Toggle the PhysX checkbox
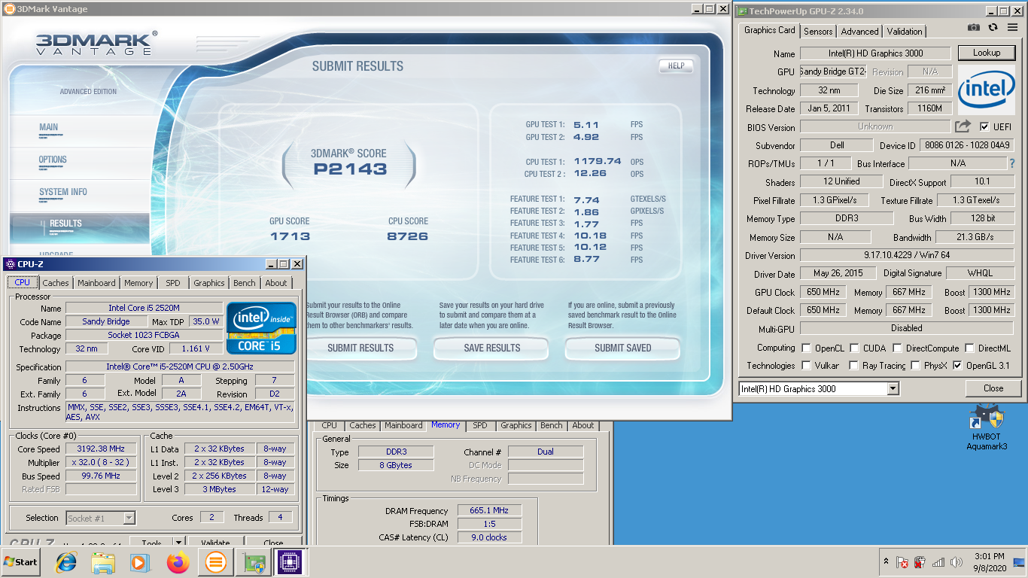The image size is (1028, 578). point(915,366)
